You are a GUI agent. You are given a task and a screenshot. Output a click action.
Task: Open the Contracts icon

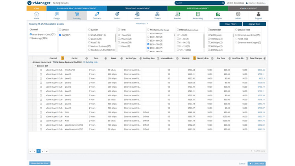pyautogui.click(x=97, y=14)
